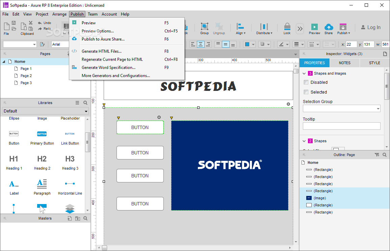
Task: Click the blue fill color swatch
Action: (247, 45)
